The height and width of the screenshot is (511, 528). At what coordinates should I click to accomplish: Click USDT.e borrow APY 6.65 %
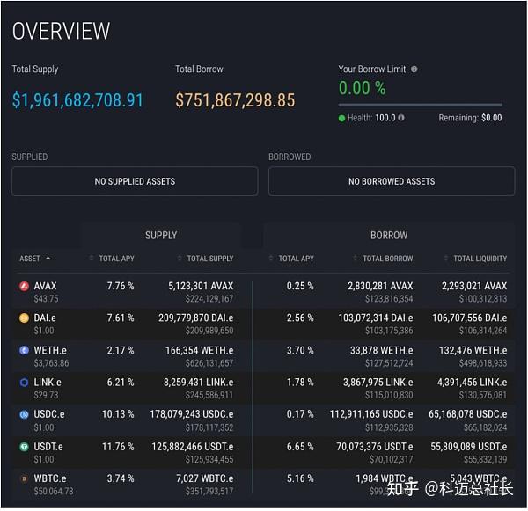coord(300,447)
